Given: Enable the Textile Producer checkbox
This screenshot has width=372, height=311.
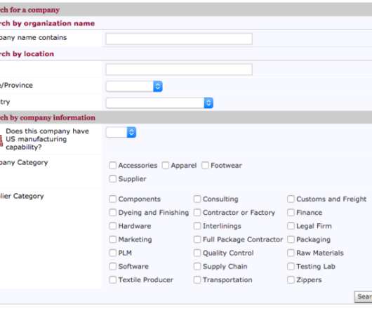Looking at the screenshot, I should point(113,280).
